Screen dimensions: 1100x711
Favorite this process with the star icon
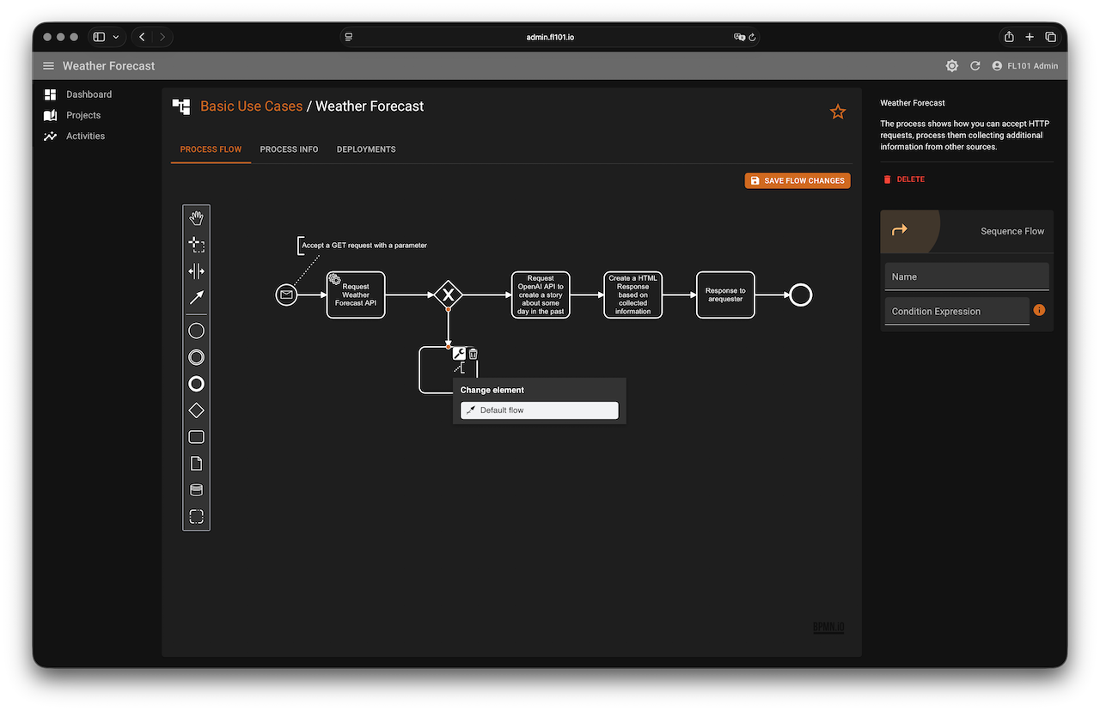coord(837,112)
